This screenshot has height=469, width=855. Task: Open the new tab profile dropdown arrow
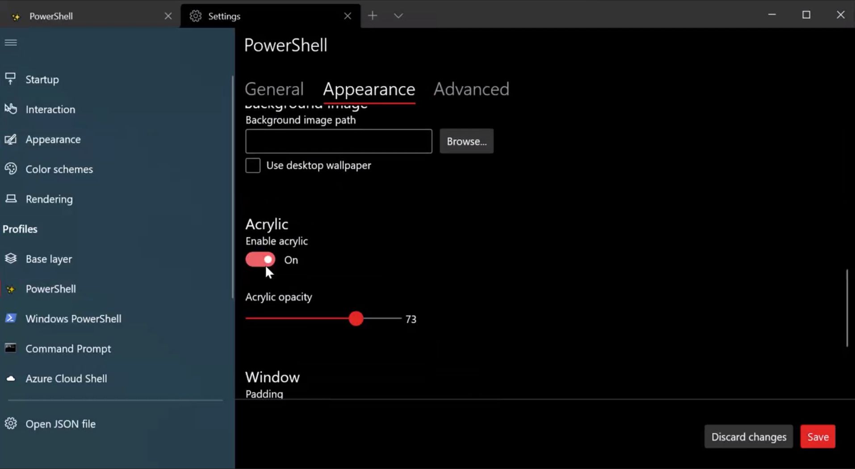point(398,16)
